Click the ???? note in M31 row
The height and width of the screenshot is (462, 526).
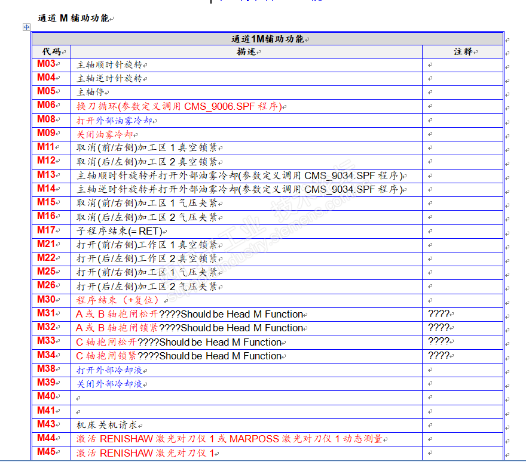(x=439, y=314)
